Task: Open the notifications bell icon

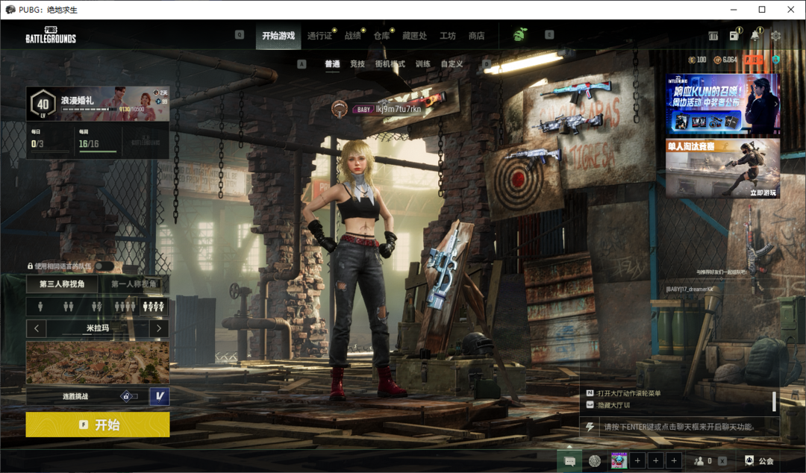Action: [755, 36]
